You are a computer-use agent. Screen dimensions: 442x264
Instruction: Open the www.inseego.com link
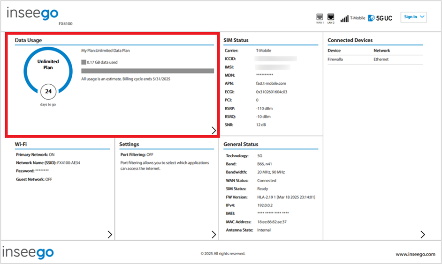pyautogui.click(x=415, y=254)
